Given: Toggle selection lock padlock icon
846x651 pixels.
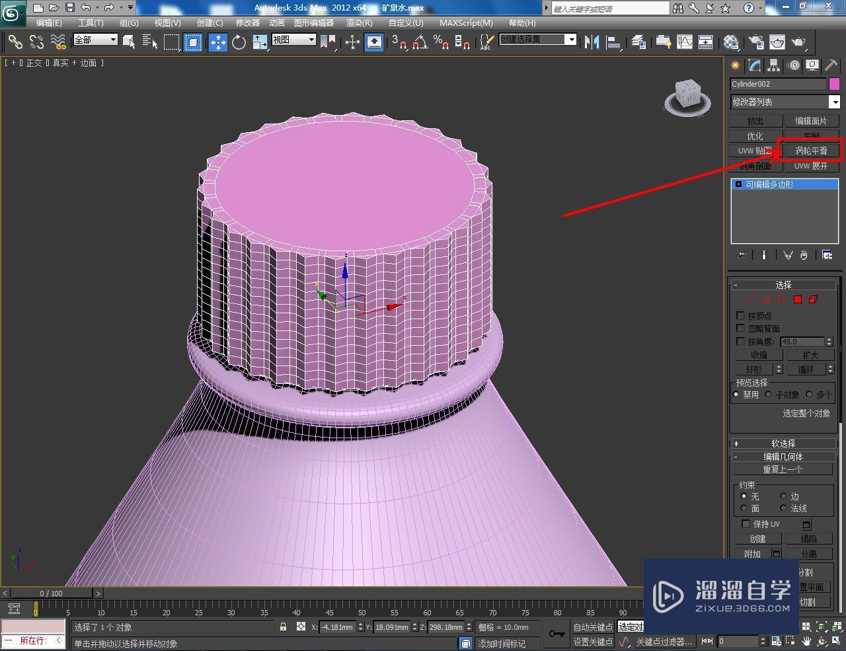Looking at the screenshot, I should click(x=283, y=627).
